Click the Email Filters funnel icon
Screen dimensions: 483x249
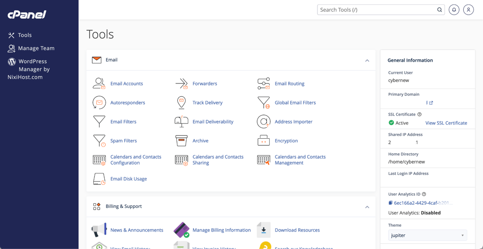99,122
